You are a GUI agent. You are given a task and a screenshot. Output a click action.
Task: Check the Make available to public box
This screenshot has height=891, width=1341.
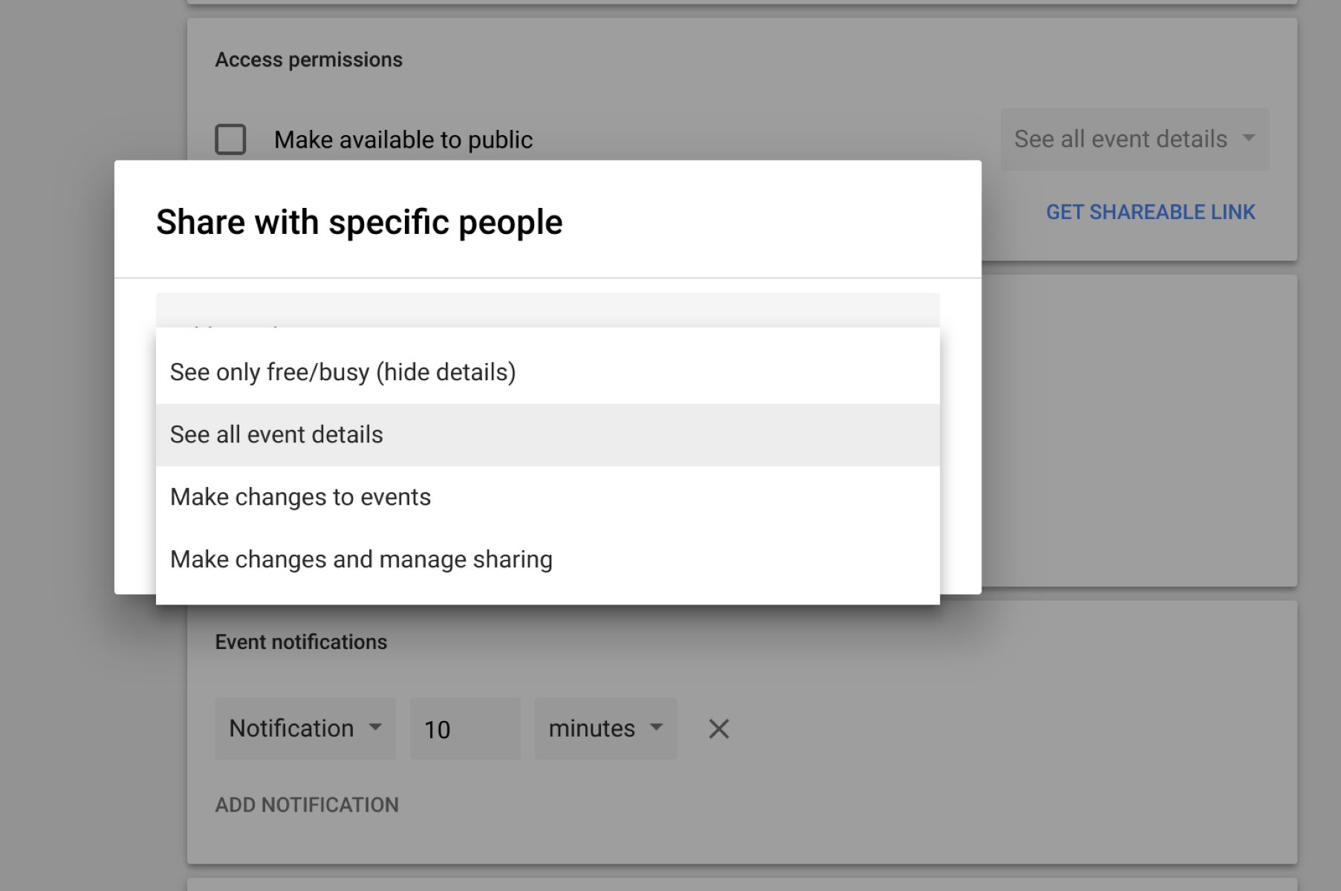pyautogui.click(x=230, y=140)
